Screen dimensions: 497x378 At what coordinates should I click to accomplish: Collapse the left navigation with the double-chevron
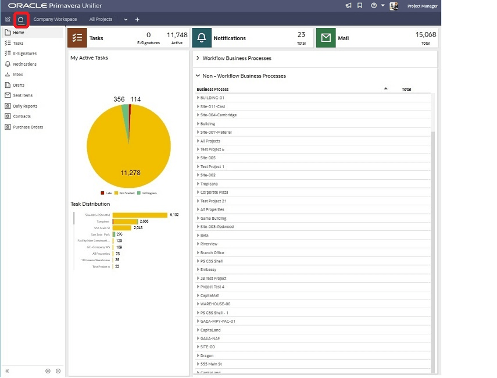[7, 370]
